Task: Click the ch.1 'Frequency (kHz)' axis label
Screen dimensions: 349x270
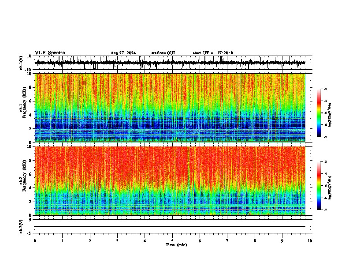Action: pos(24,103)
